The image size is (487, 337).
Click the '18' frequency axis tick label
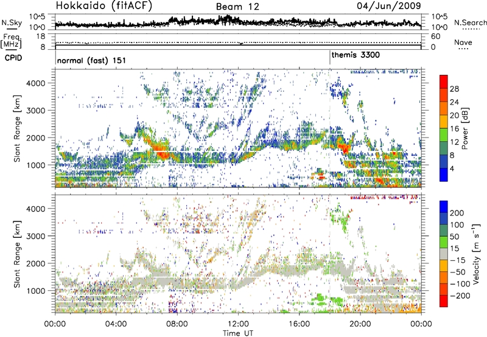click(x=41, y=36)
